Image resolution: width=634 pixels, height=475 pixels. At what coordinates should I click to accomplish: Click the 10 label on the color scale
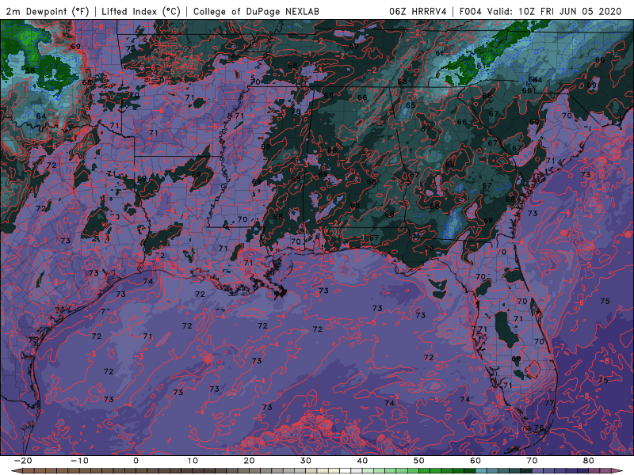(x=193, y=461)
